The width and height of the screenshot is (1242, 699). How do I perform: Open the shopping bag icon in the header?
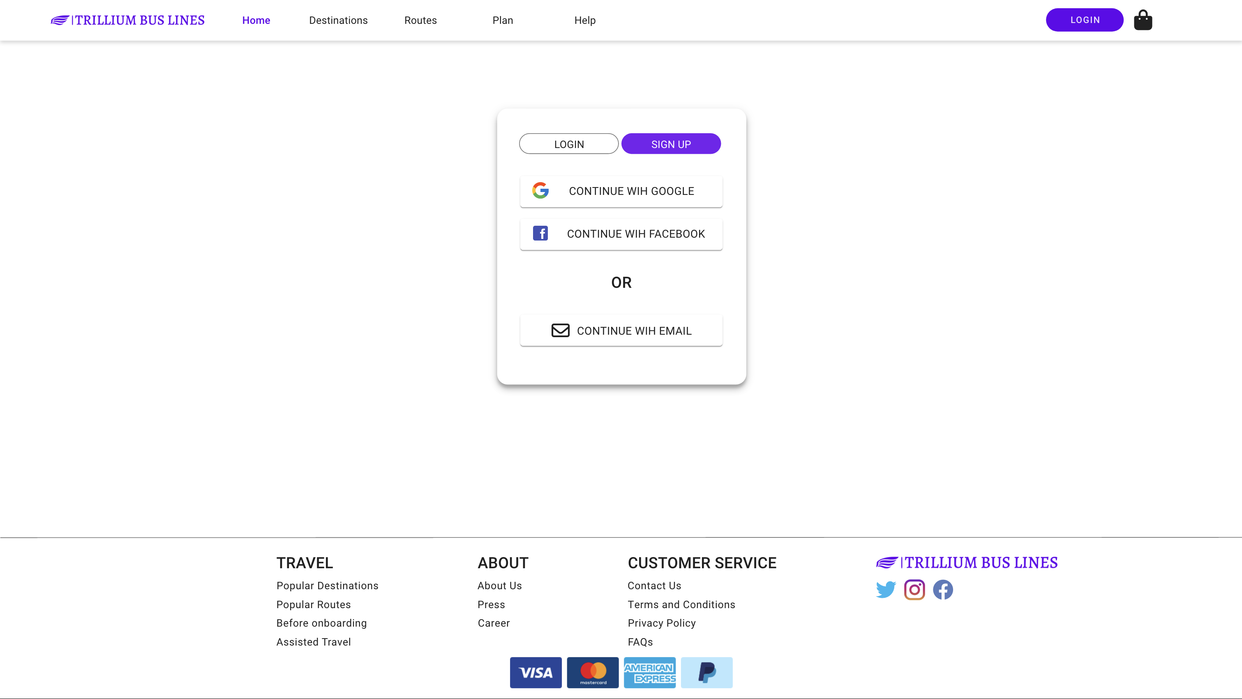pyautogui.click(x=1143, y=20)
